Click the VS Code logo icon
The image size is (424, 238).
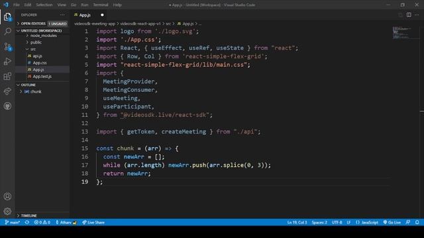[6, 5]
